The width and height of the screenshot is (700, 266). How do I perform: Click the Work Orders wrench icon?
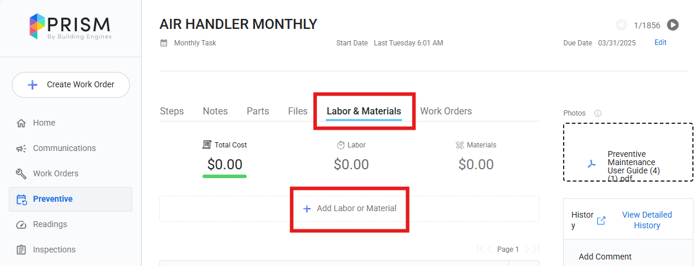(x=21, y=174)
